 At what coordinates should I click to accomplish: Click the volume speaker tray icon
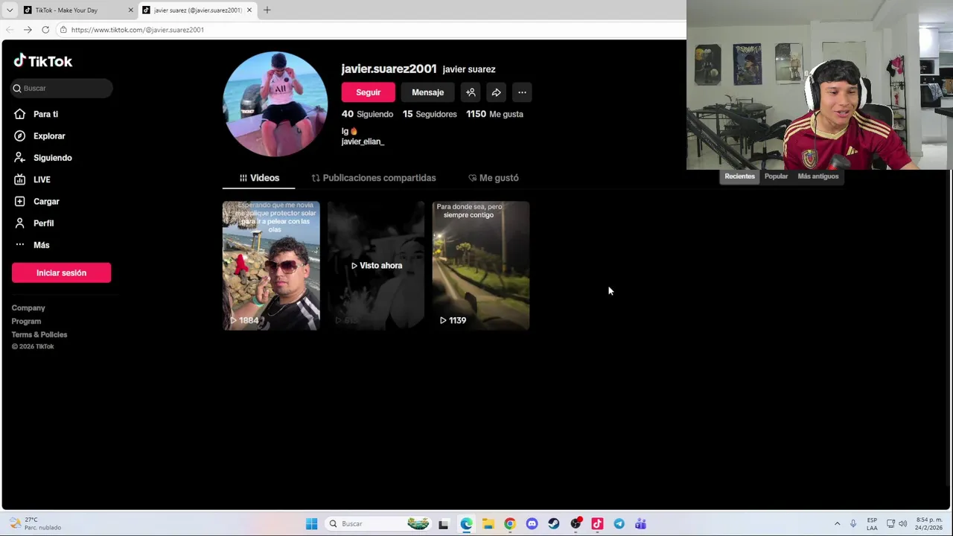pos(903,524)
